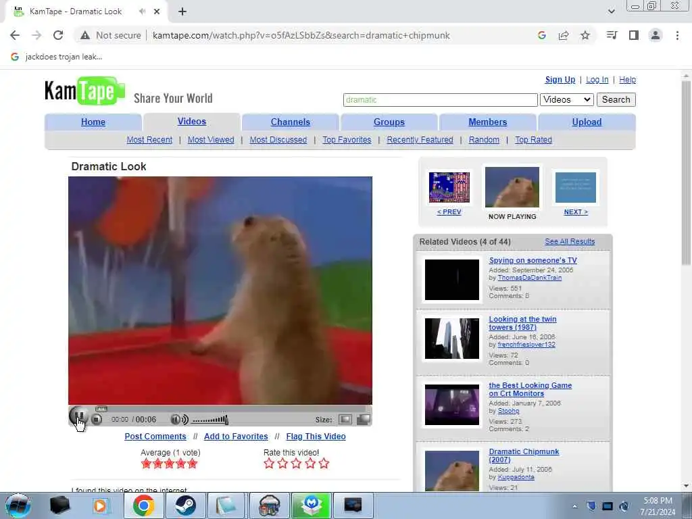Rate the video four stars
Image resolution: width=692 pixels, height=519 pixels.
(310, 464)
